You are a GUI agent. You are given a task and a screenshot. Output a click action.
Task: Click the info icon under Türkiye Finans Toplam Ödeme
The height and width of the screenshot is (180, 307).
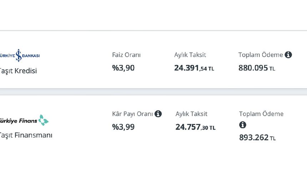[x=243, y=125]
